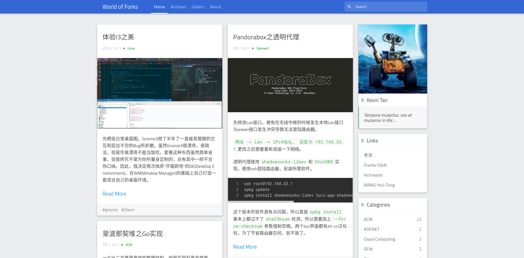This screenshot has width=524, height=258.
Task: Click the WALL-E avatar image
Action: (x=393, y=59)
